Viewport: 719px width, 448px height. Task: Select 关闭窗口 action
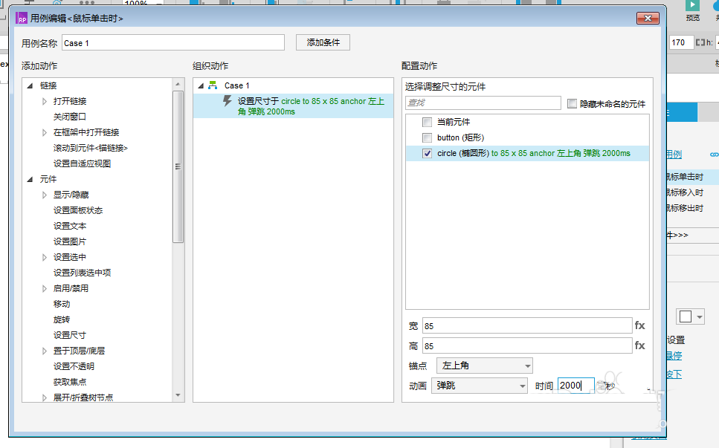coord(70,117)
